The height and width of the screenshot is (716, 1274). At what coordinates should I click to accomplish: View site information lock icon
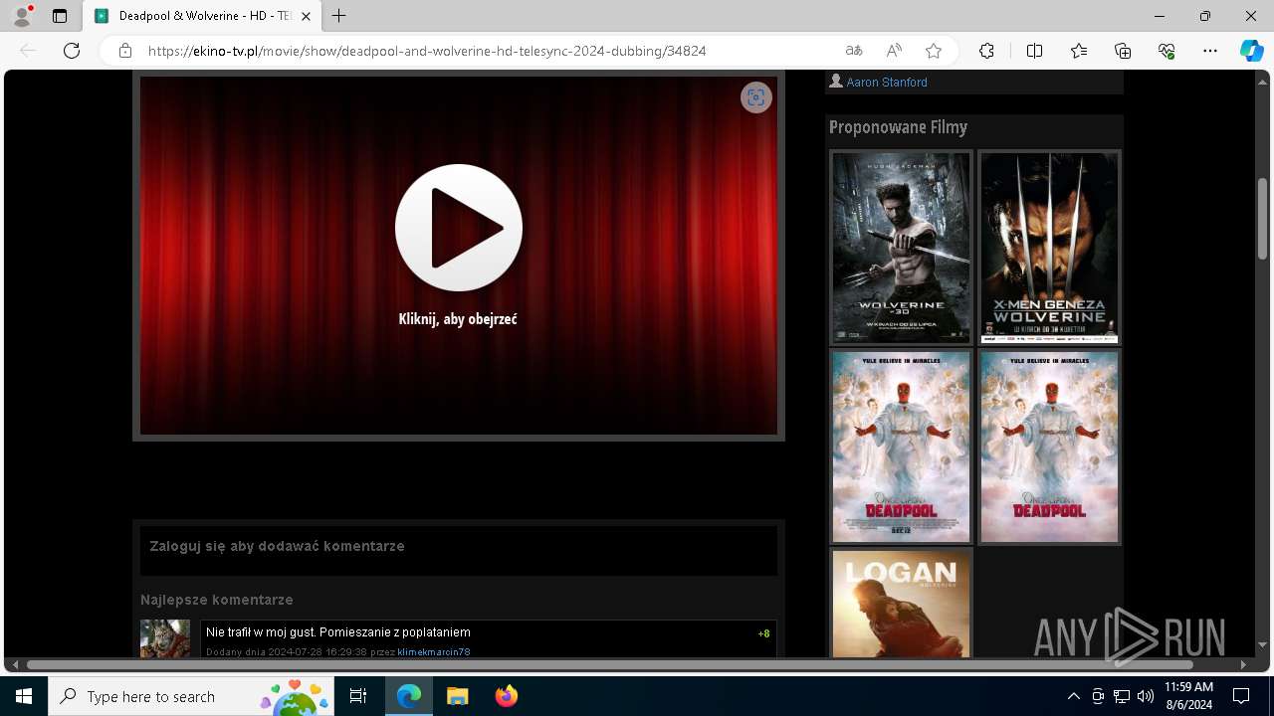pos(125,51)
